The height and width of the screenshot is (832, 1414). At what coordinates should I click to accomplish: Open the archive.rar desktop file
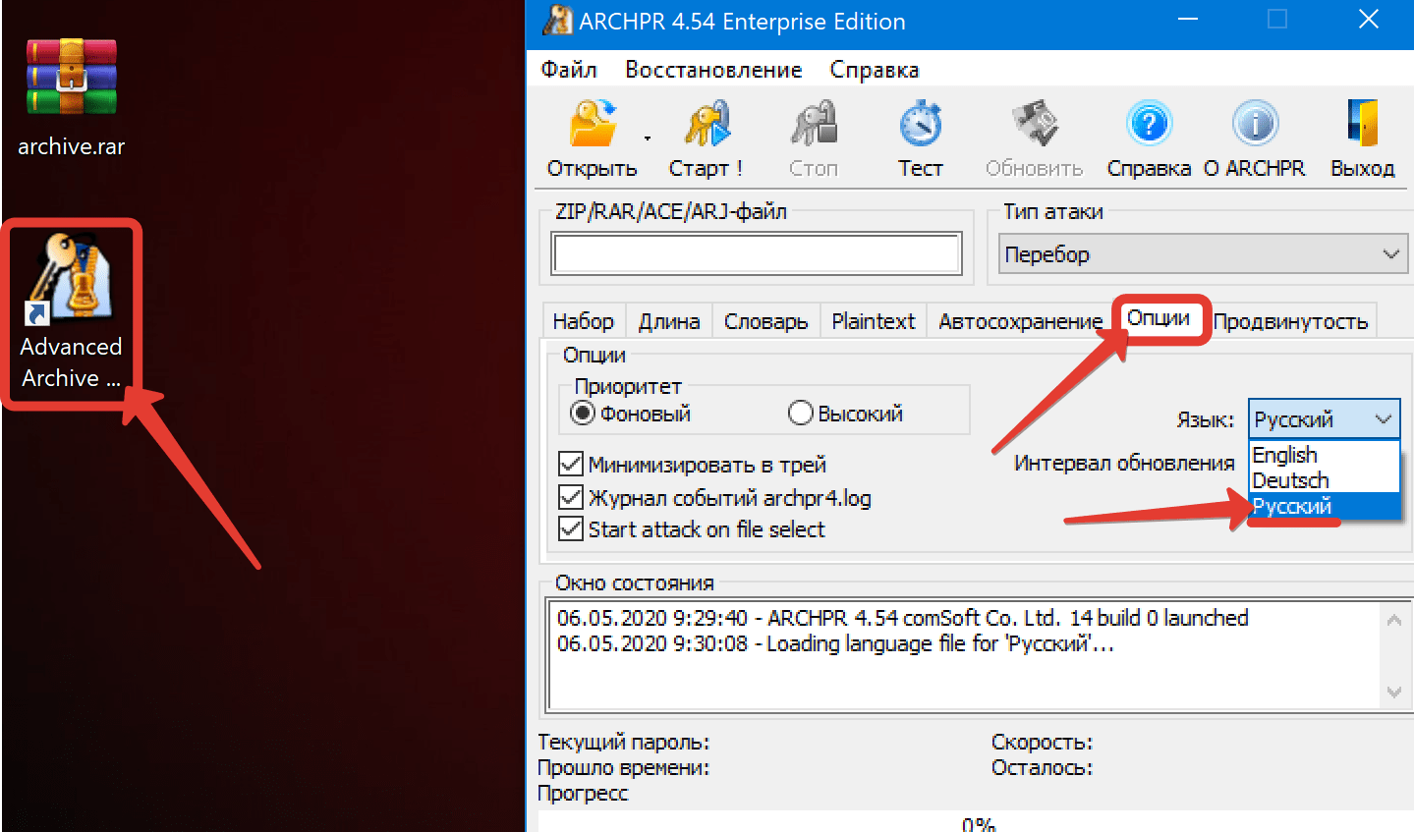point(71,96)
